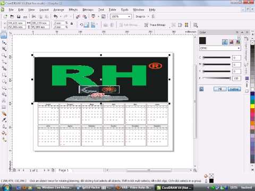Click the Fill button in Color docker
The image size is (255, 191).
pos(220,89)
